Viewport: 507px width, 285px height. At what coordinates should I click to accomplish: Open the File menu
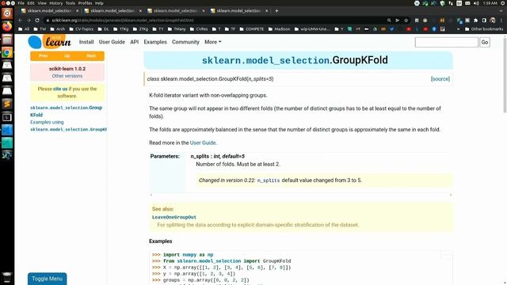21,3
